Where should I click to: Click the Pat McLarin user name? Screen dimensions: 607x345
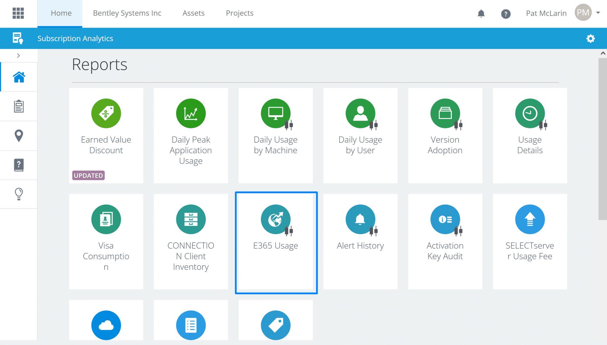point(546,13)
